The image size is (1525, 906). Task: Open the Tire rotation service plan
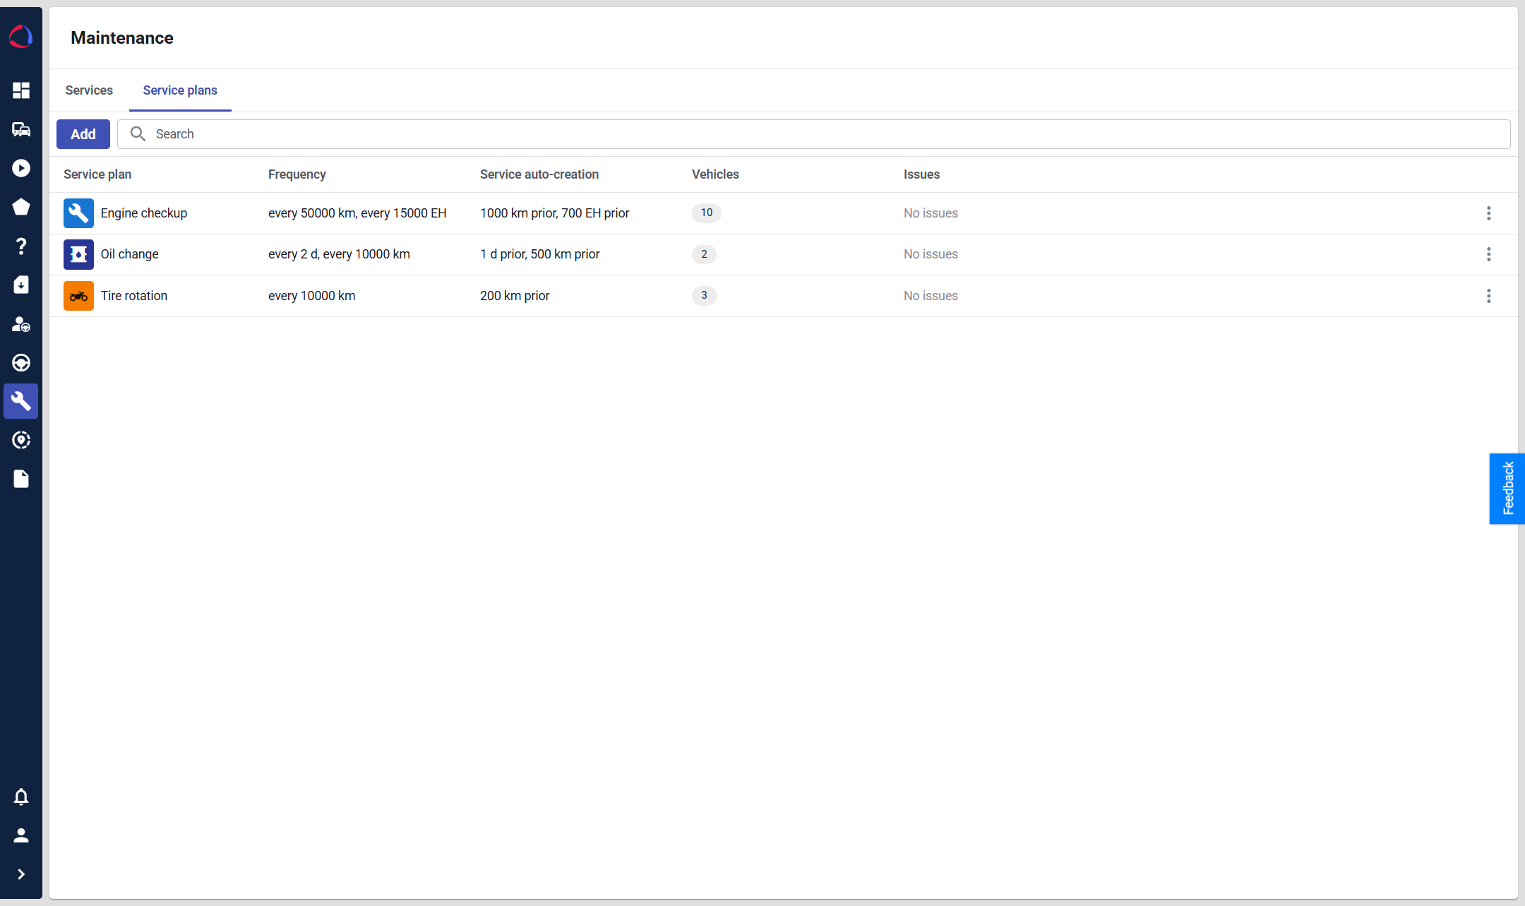[x=134, y=296]
